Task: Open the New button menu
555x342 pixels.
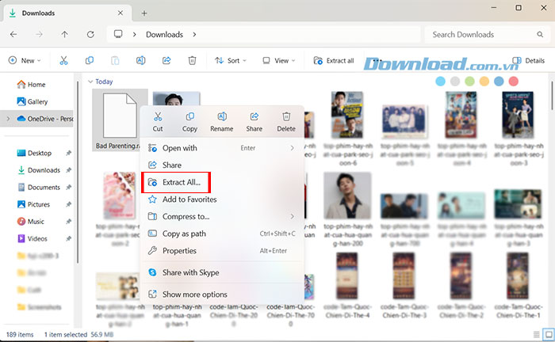Action: pyautogui.click(x=26, y=60)
